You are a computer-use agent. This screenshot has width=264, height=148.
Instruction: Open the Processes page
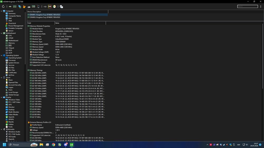[x=12, y=60]
